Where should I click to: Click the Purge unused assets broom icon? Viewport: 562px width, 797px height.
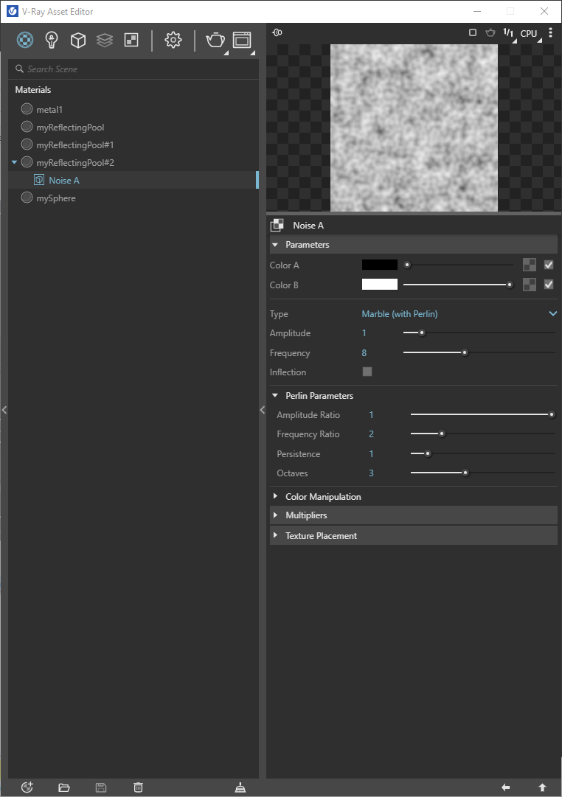click(240, 787)
